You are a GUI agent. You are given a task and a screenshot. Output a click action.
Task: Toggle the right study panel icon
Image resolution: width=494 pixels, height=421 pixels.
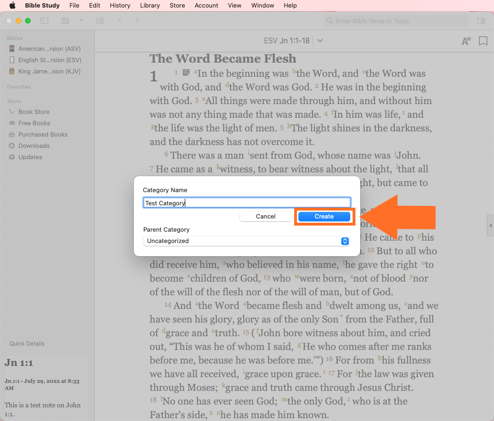click(481, 21)
